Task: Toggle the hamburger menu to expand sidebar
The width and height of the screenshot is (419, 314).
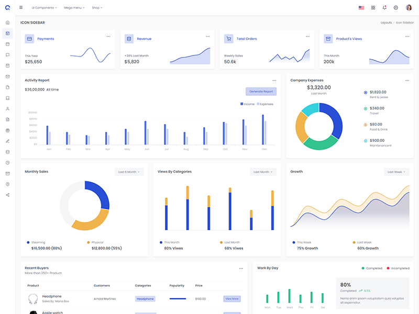Action: 21,8
